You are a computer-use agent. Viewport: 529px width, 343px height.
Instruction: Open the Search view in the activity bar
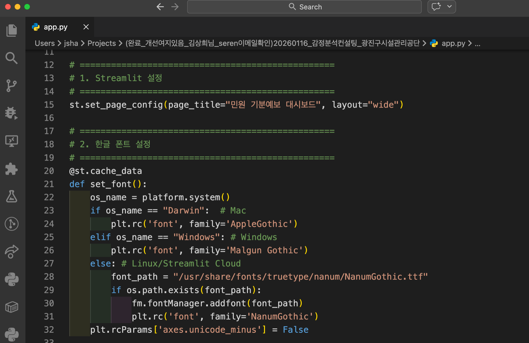12,58
